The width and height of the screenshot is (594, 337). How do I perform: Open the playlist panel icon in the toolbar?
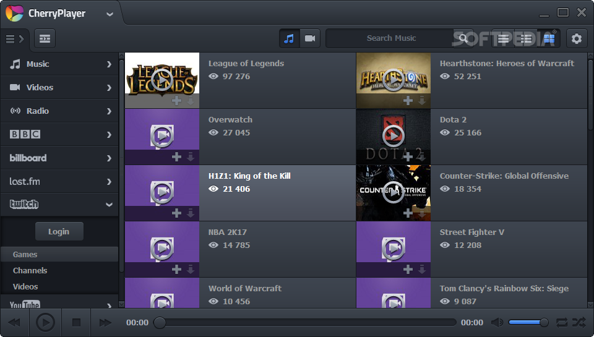tap(45, 38)
